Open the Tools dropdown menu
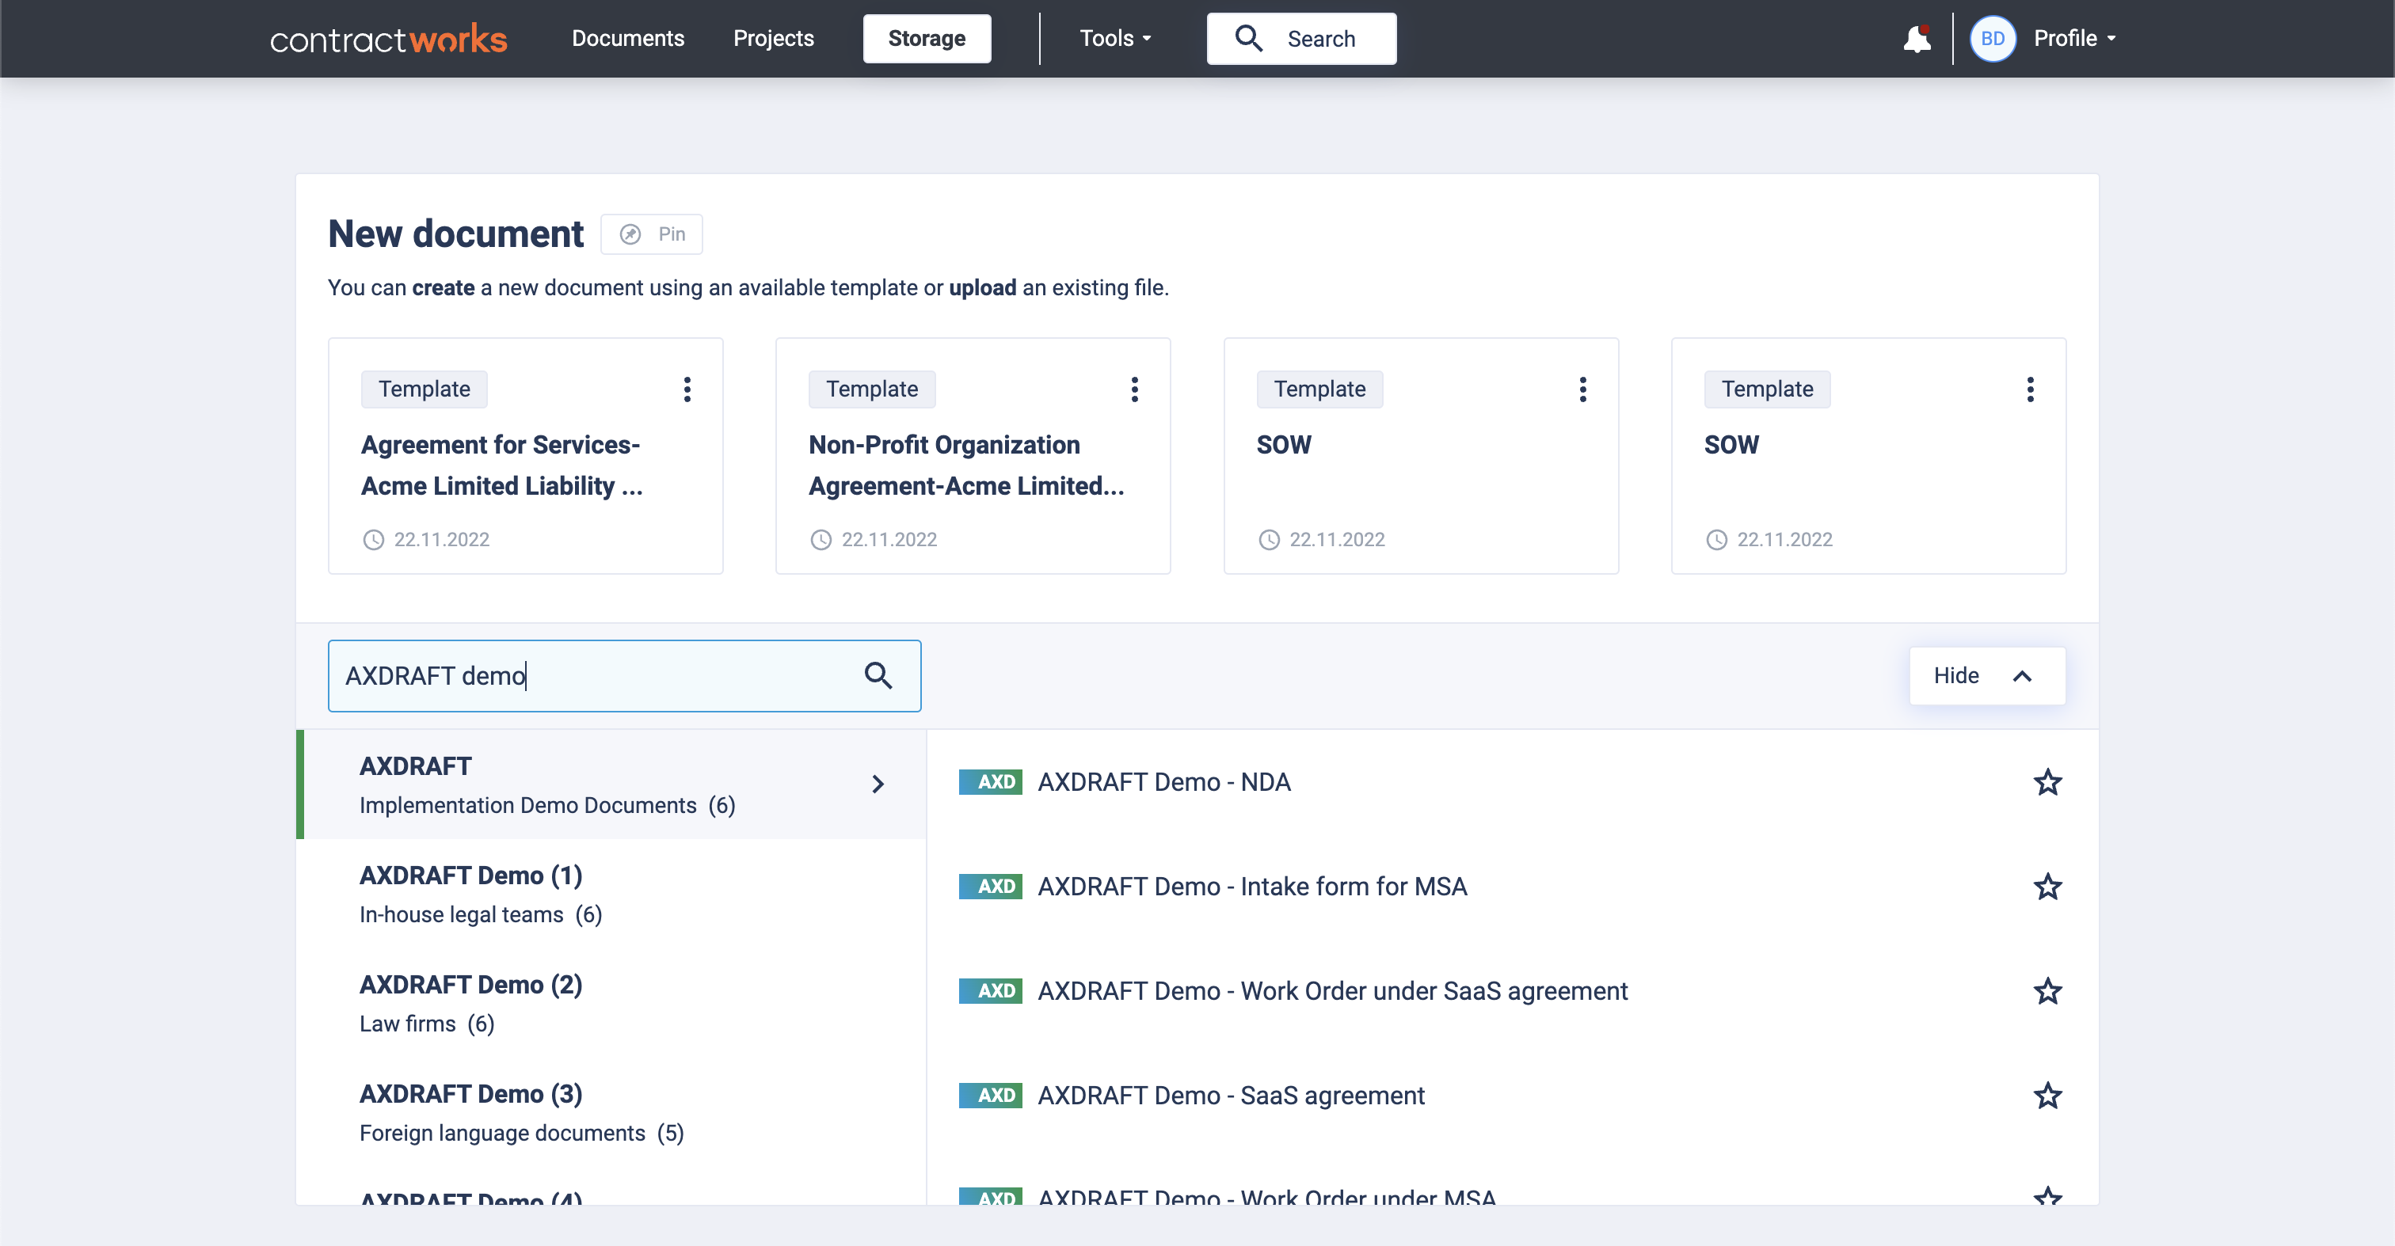Image resolution: width=2395 pixels, height=1246 pixels. click(1115, 38)
